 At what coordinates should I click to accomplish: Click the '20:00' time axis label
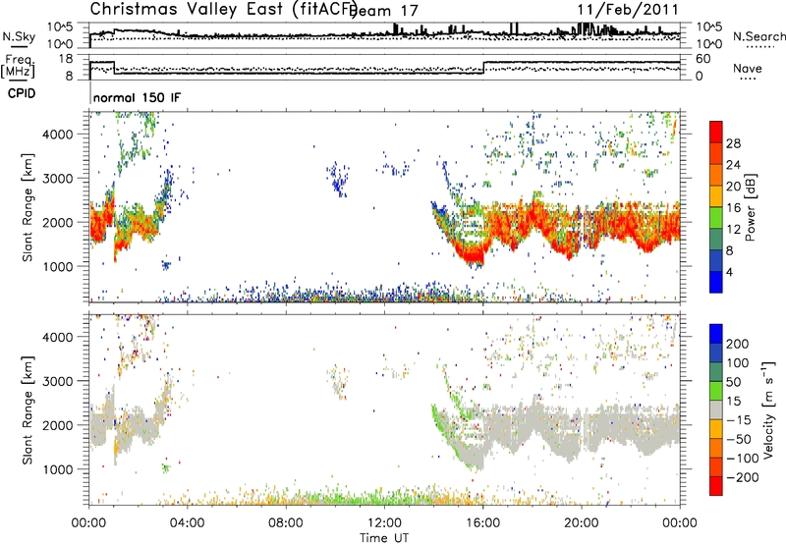point(582,523)
